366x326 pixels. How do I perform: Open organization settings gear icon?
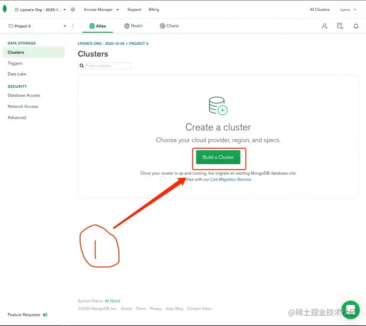[x=73, y=10]
